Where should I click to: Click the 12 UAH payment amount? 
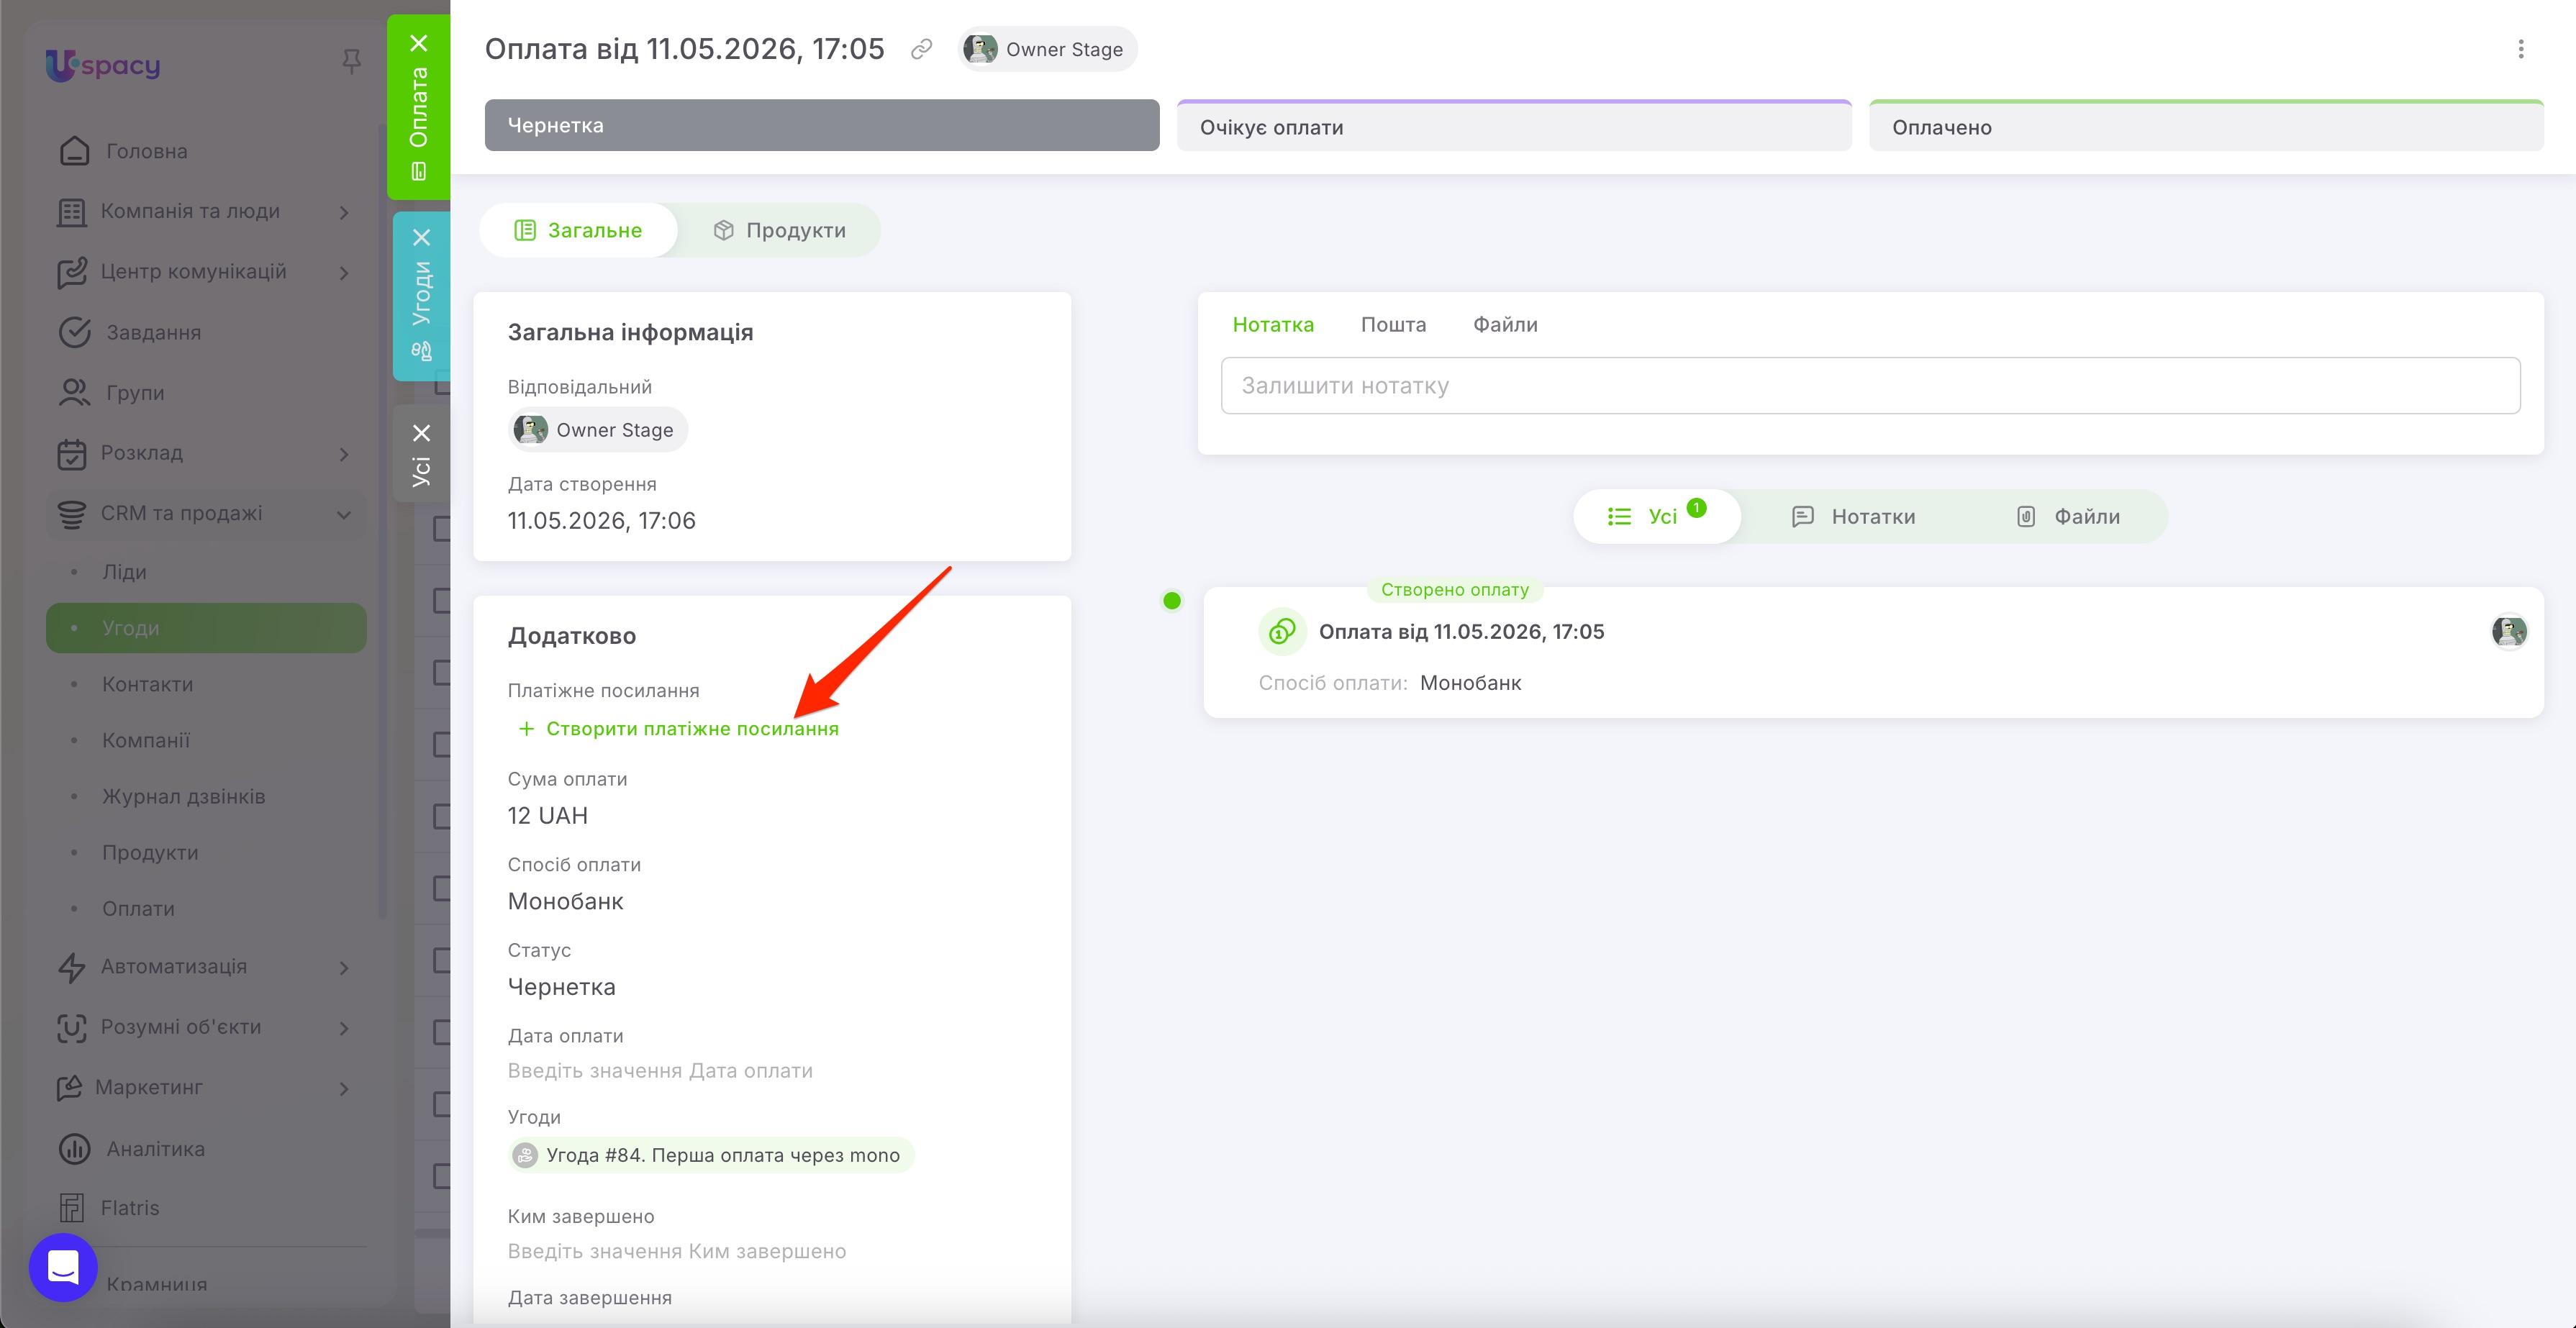tap(548, 816)
